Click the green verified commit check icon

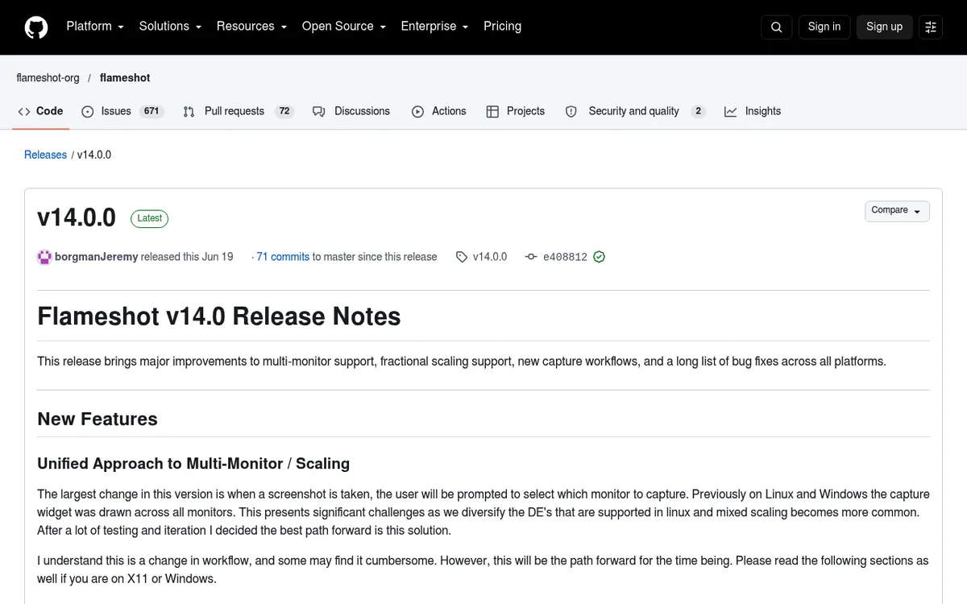coord(599,257)
